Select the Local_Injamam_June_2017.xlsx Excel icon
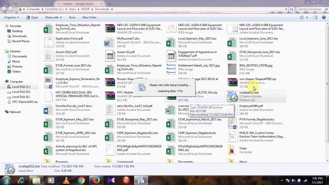 pyautogui.click(x=232, y=42)
